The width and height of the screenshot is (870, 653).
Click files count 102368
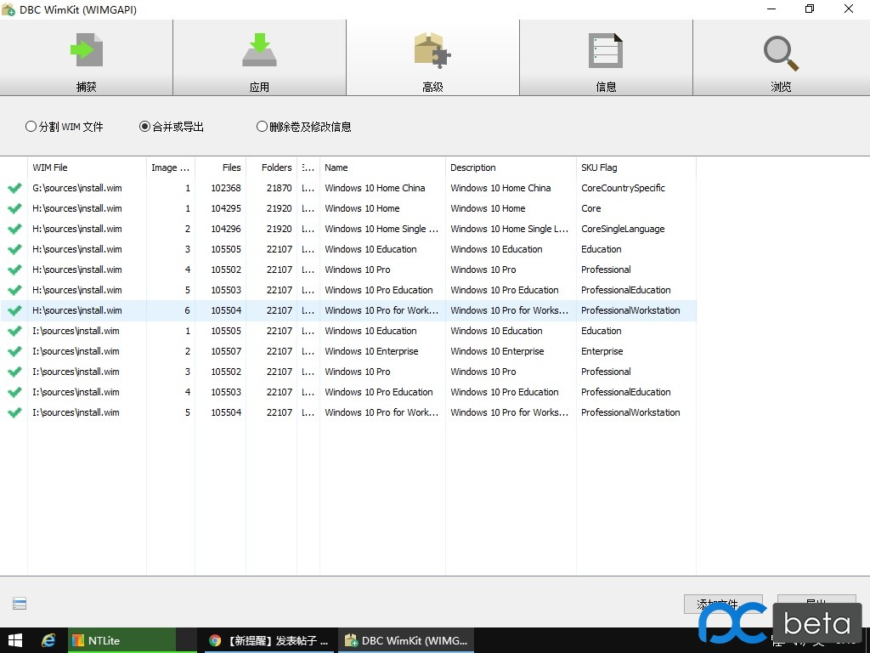(x=226, y=188)
